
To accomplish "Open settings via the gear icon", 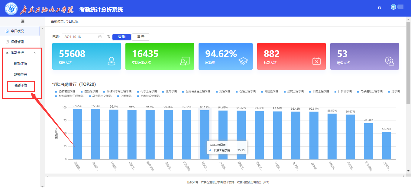I will click(380, 8).
